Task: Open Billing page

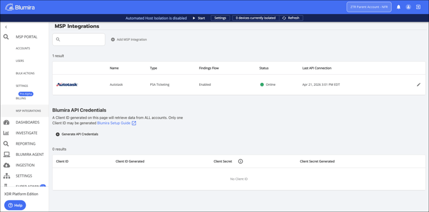Action: point(20,99)
